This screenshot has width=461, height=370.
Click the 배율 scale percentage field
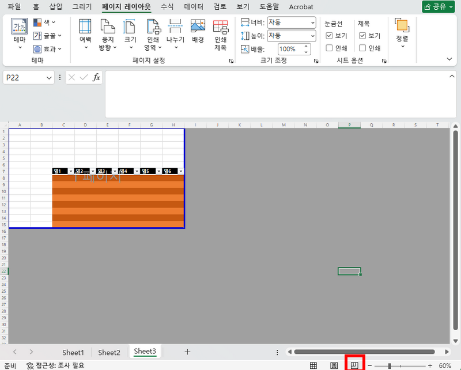click(x=290, y=49)
